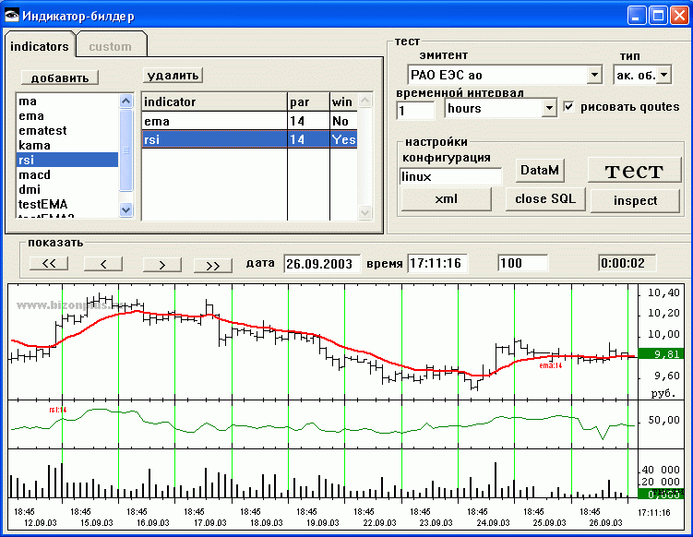The image size is (693, 537).
Task: Step back with the < button
Action: (x=103, y=264)
